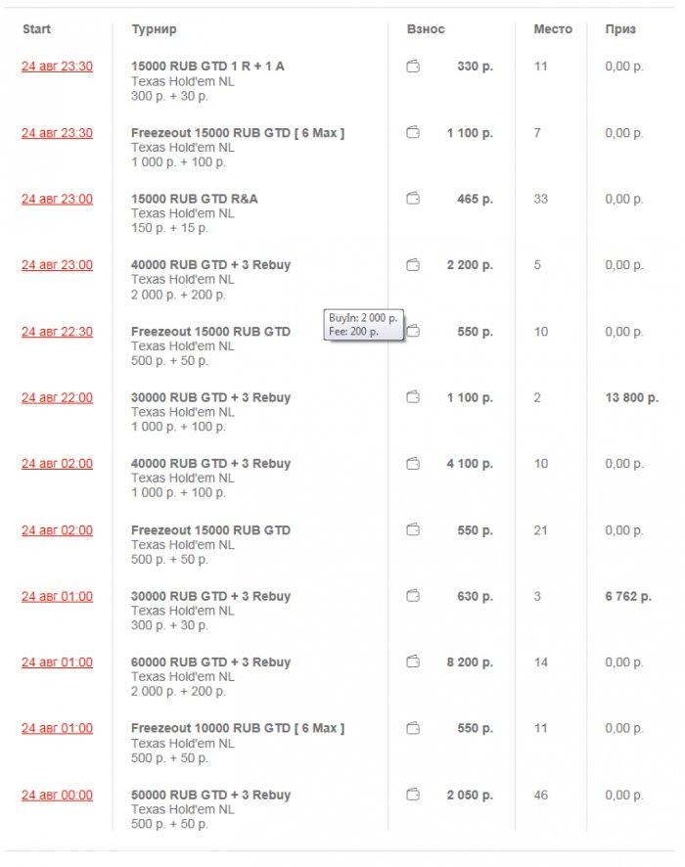
Task: Follow the 24 авг 22:00 date link
Action: (57, 397)
